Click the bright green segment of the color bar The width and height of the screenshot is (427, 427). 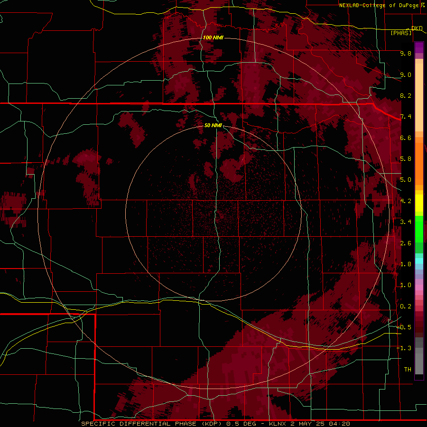tap(419, 229)
